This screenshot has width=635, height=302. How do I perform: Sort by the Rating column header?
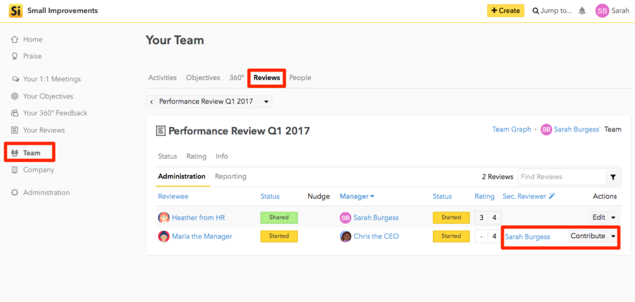pyautogui.click(x=484, y=197)
